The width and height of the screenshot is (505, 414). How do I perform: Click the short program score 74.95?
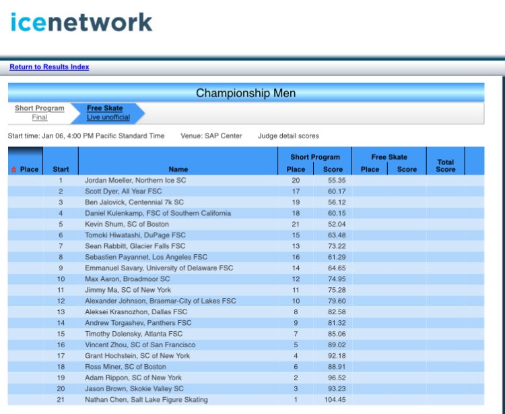[337, 279]
